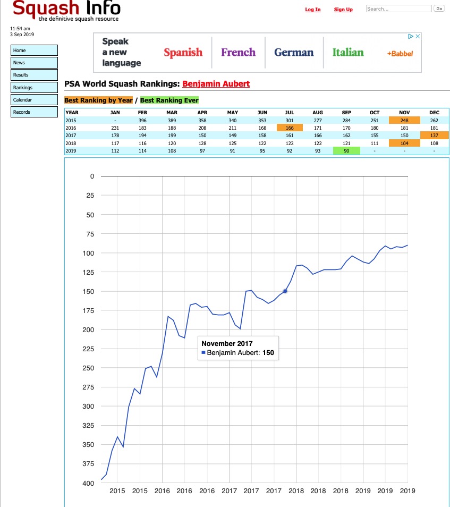Open the Home menu item
The image size is (450, 507).
pos(34,50)
